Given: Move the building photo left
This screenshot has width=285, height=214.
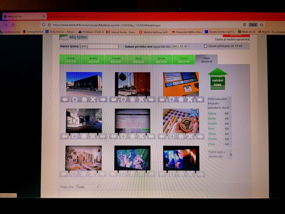Looking at the screenshot, I should pos(65,99).
